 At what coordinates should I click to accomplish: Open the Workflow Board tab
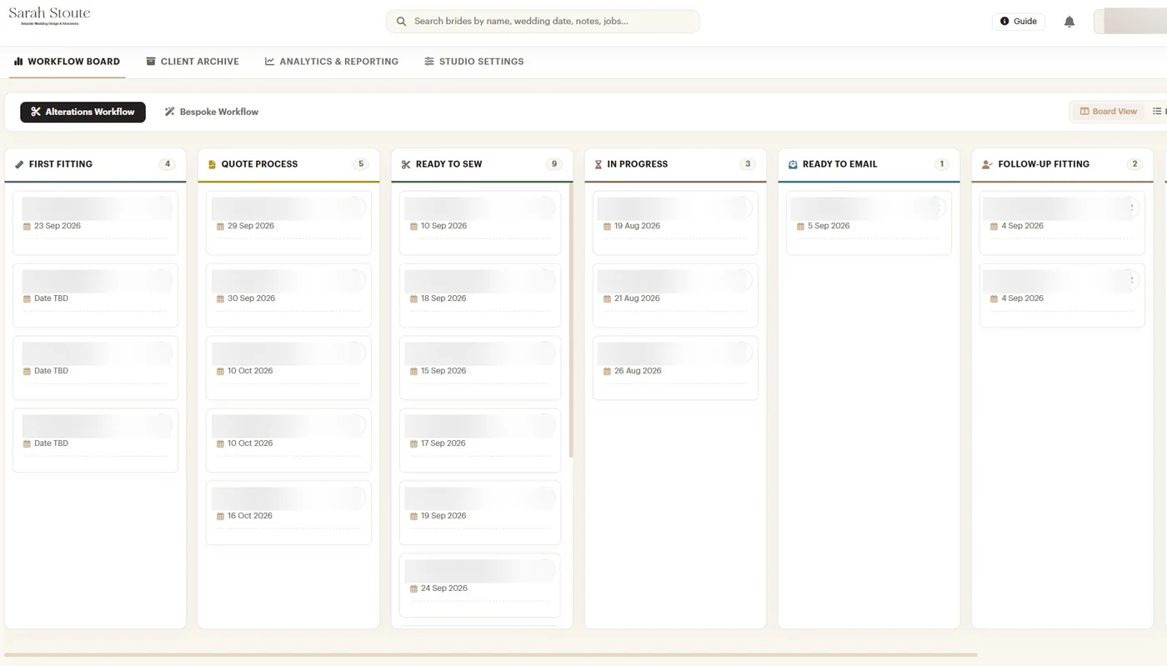click(67, 62)
